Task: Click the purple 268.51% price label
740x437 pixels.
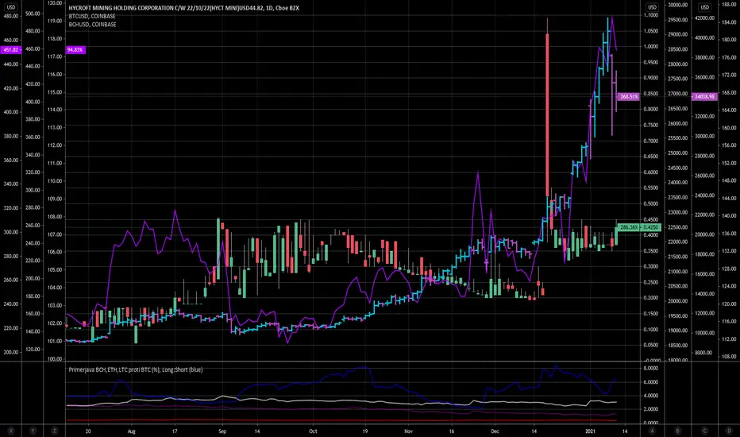Action: pos(629,96)
